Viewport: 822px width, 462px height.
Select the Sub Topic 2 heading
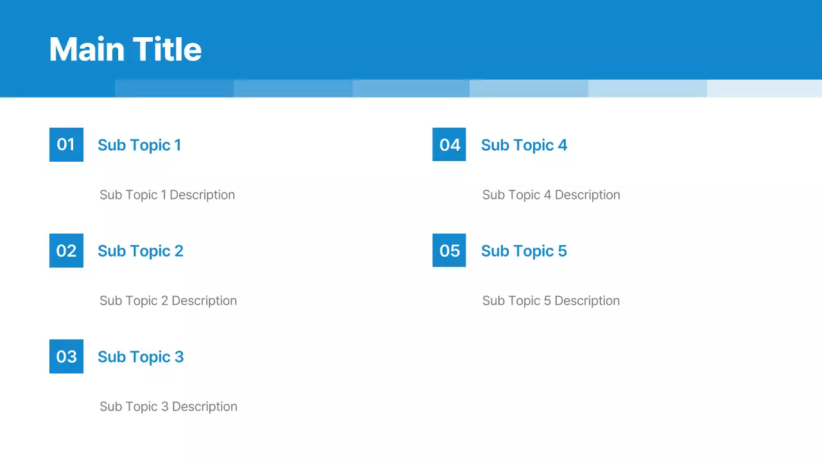click(141, 251)
